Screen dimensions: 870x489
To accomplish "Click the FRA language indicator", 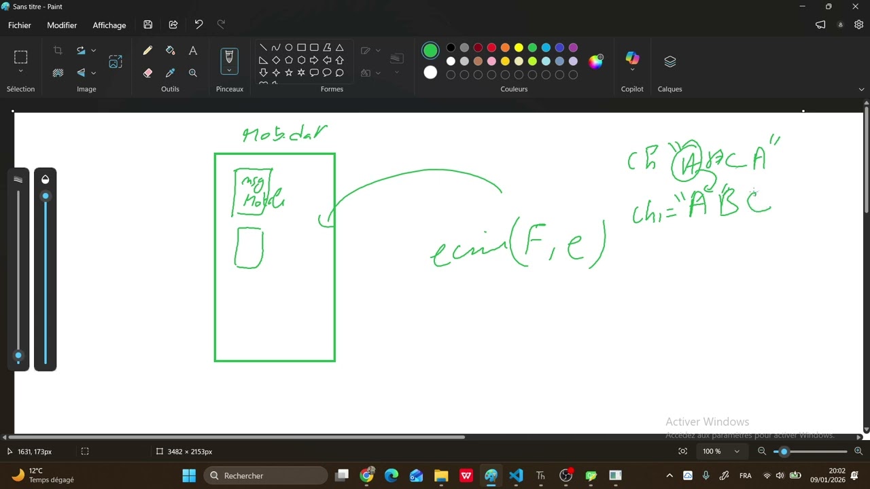I will tap(745, 475).
